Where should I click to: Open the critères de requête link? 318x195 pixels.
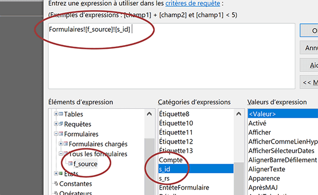193,4
